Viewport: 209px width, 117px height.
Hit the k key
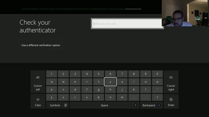point(134,90)
